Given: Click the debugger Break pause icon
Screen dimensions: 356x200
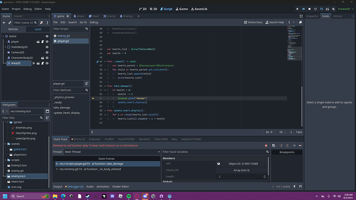Looking at the screenshot, I should click(295, 145).
